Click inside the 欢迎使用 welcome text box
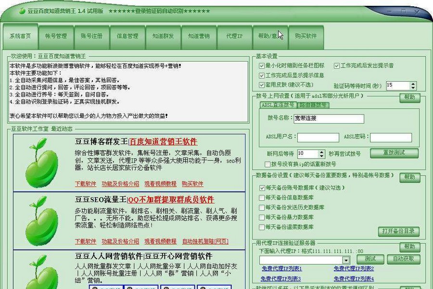This screenshot has height=289, width=433. point(128,92)
